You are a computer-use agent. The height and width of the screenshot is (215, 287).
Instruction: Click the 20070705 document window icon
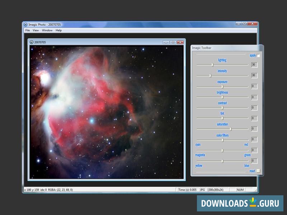[x=32, y=42]
